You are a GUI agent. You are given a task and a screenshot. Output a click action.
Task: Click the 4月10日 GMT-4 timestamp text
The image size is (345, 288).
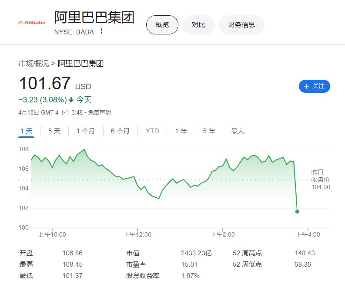[x=50, y=112]
